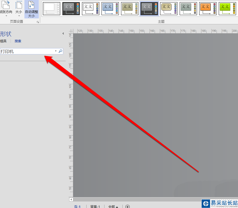Switch to the Search (搜索) tab
Viewport: 238px width, 208px height.
(18, 41)
